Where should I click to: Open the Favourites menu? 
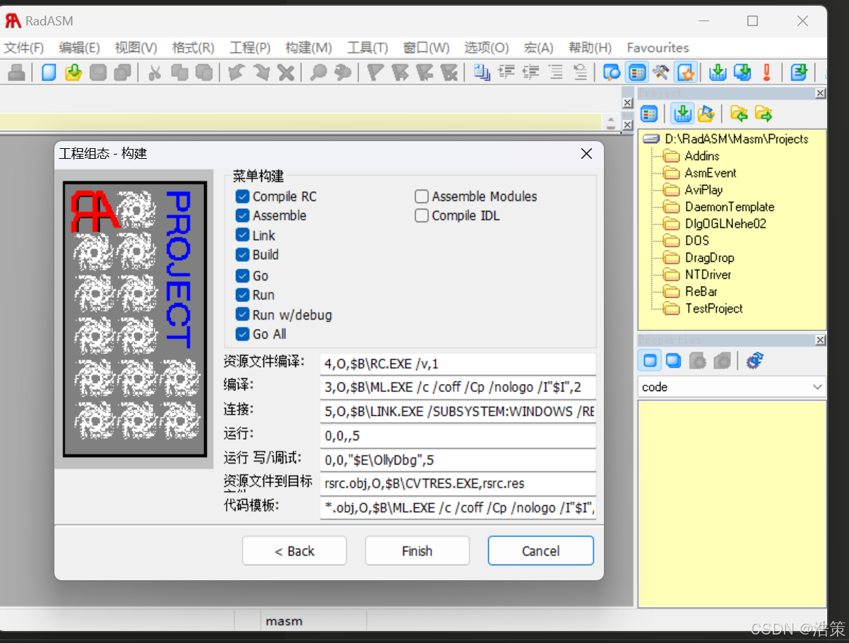tap(658, 48)
